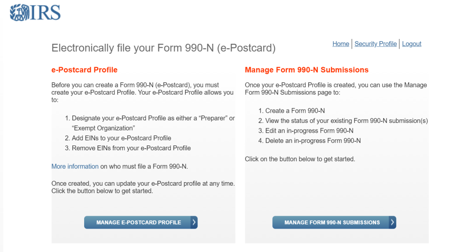Click the IRS eagle emblem logo
Screen dimensions: 453x252
(18, 12)
